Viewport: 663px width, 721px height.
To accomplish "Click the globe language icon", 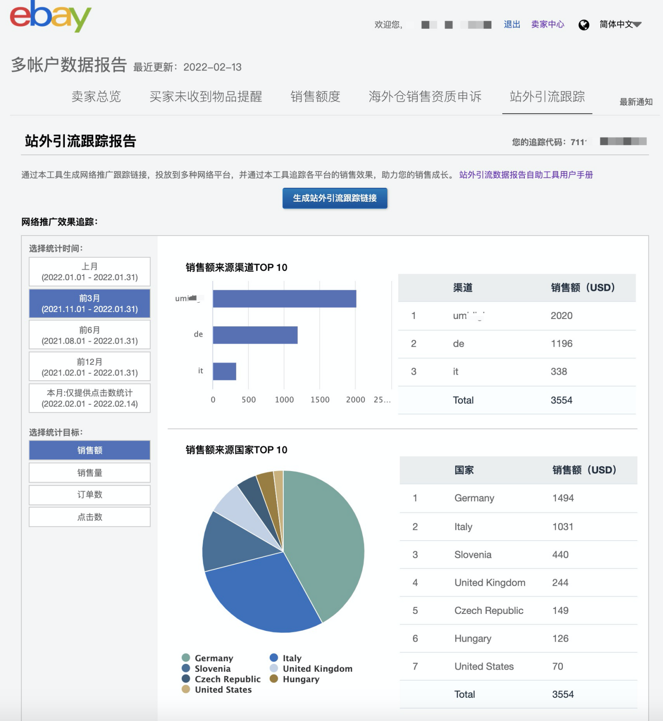I will [585, 24].
